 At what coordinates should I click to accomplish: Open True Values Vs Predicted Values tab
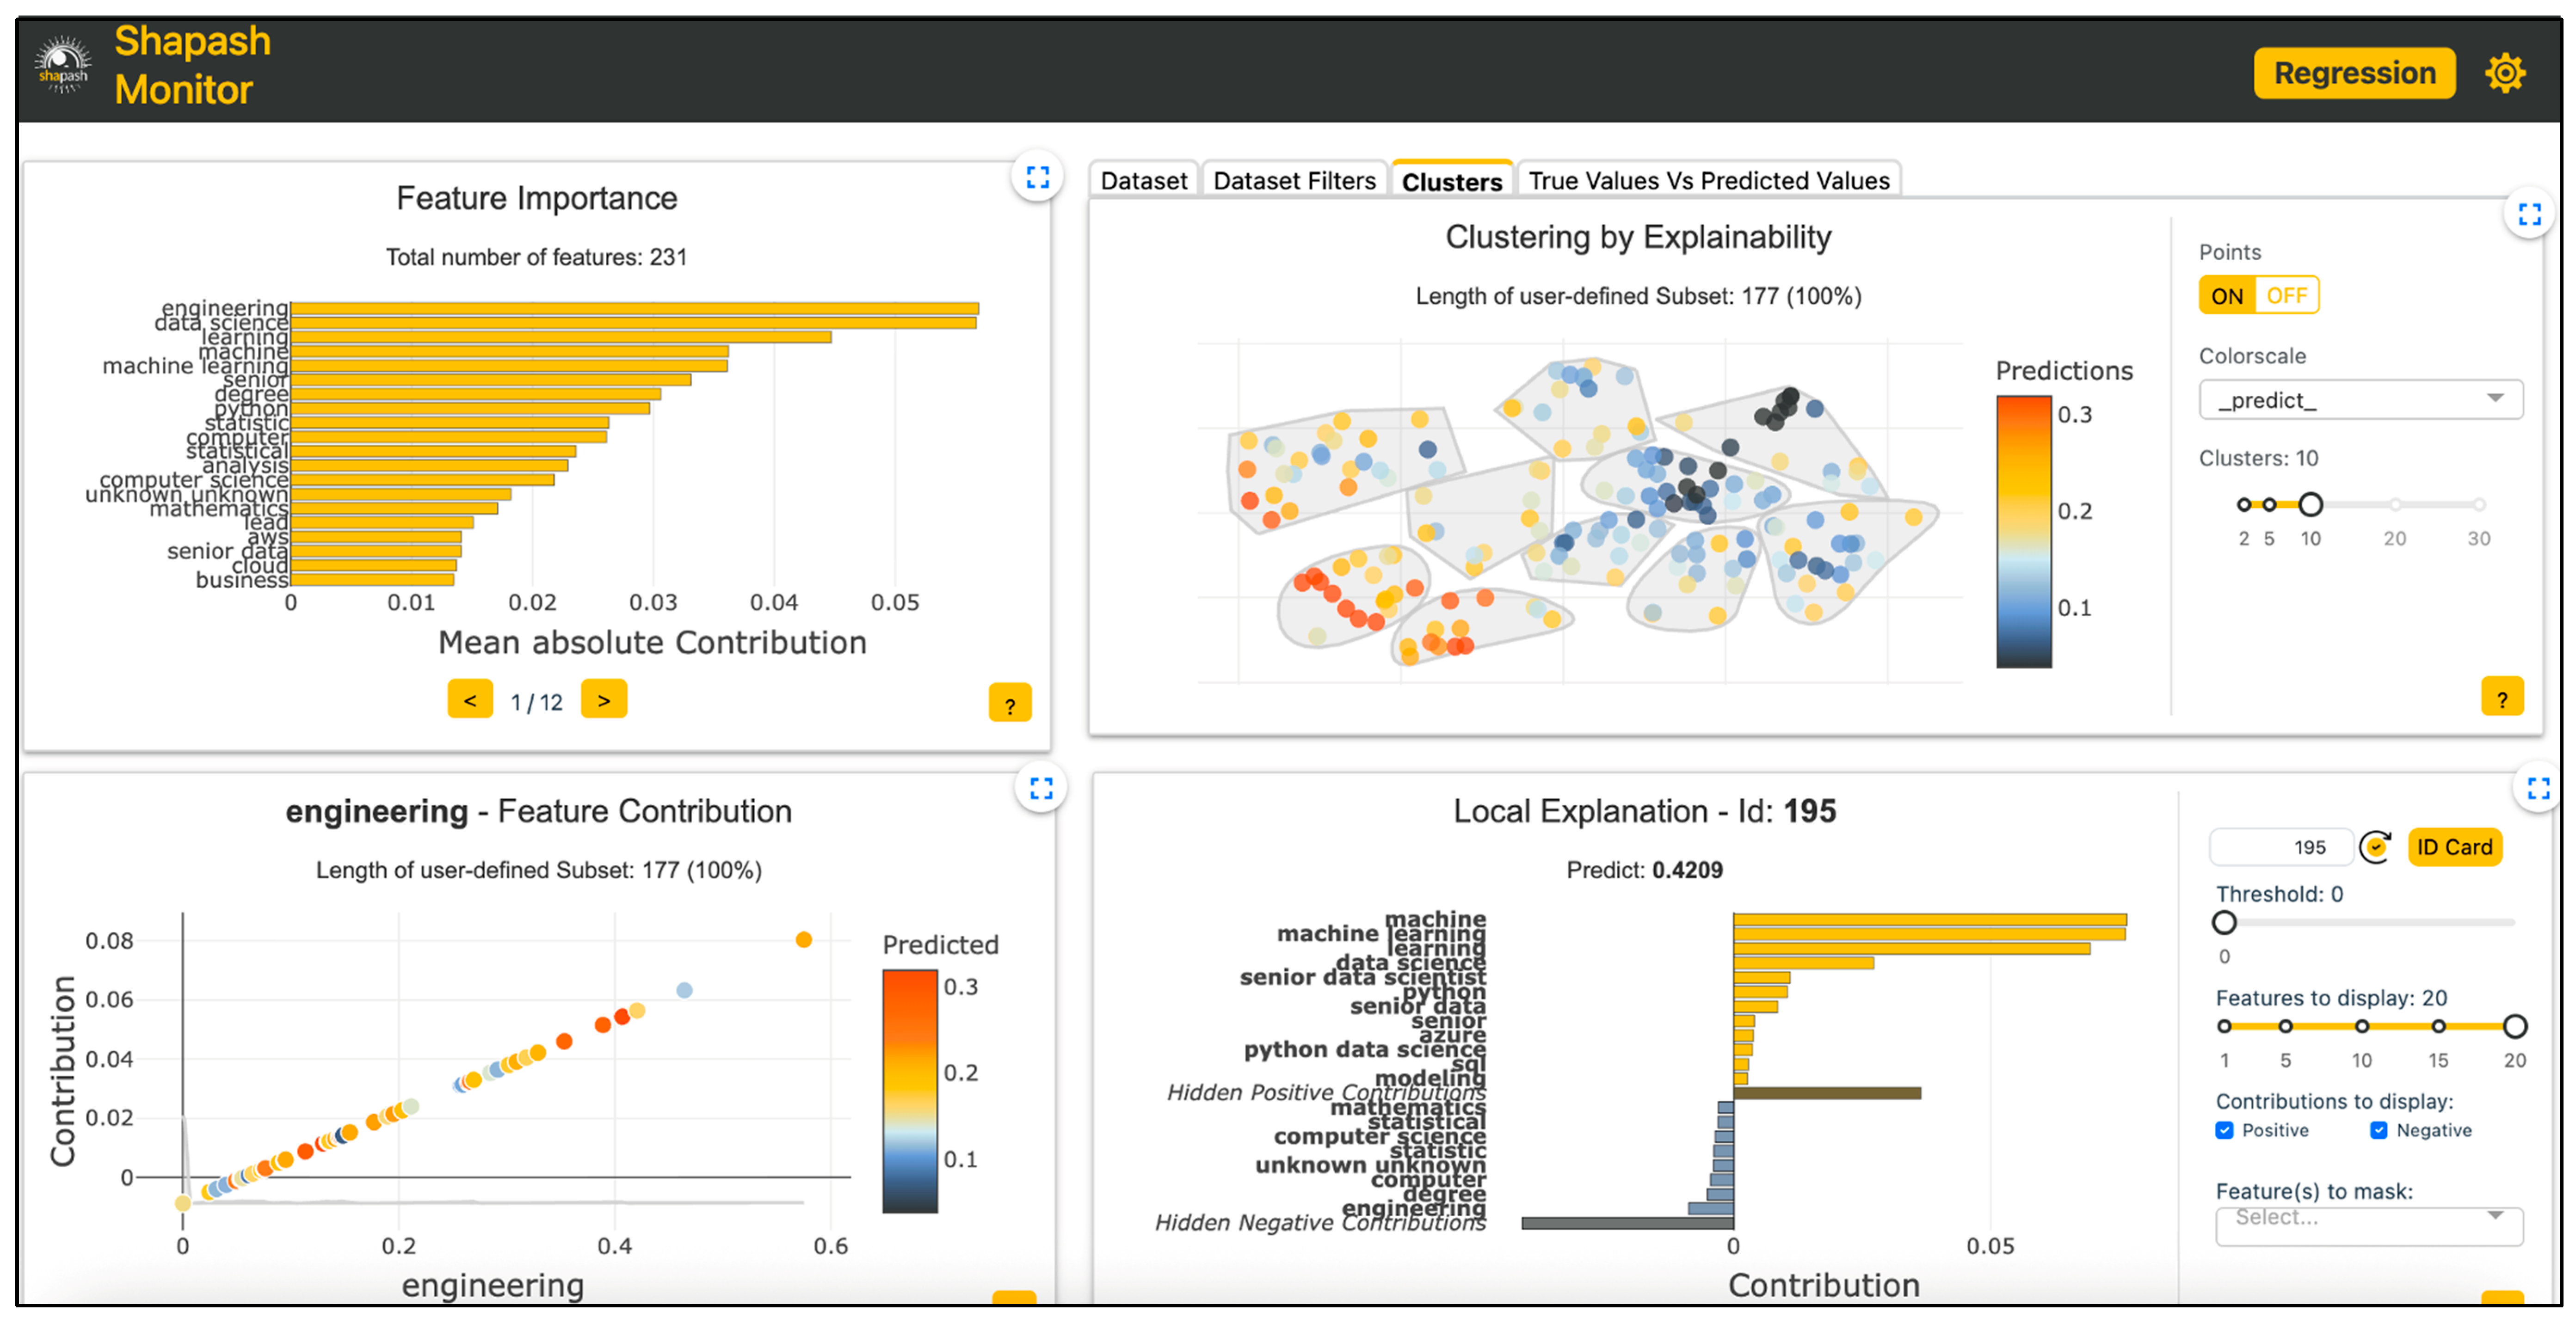pos(1709,181)
